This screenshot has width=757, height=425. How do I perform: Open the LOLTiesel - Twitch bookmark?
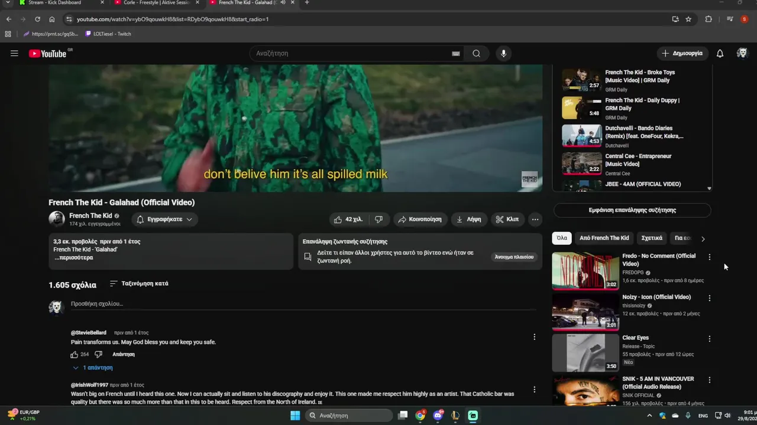pyautogui.click(x=108, y=34)
